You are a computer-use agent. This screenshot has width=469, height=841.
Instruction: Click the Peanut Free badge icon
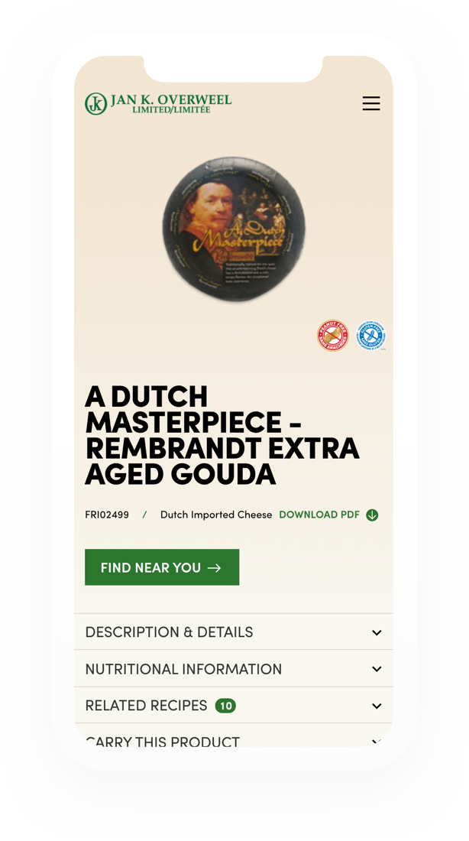[x=333, y=336]
